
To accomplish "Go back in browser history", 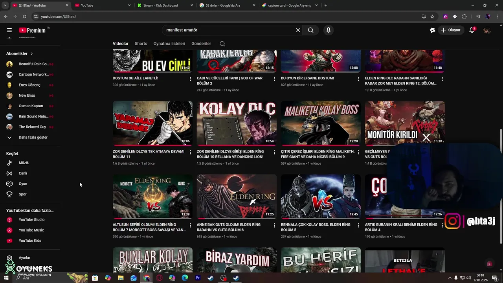I will coord(6,17).
